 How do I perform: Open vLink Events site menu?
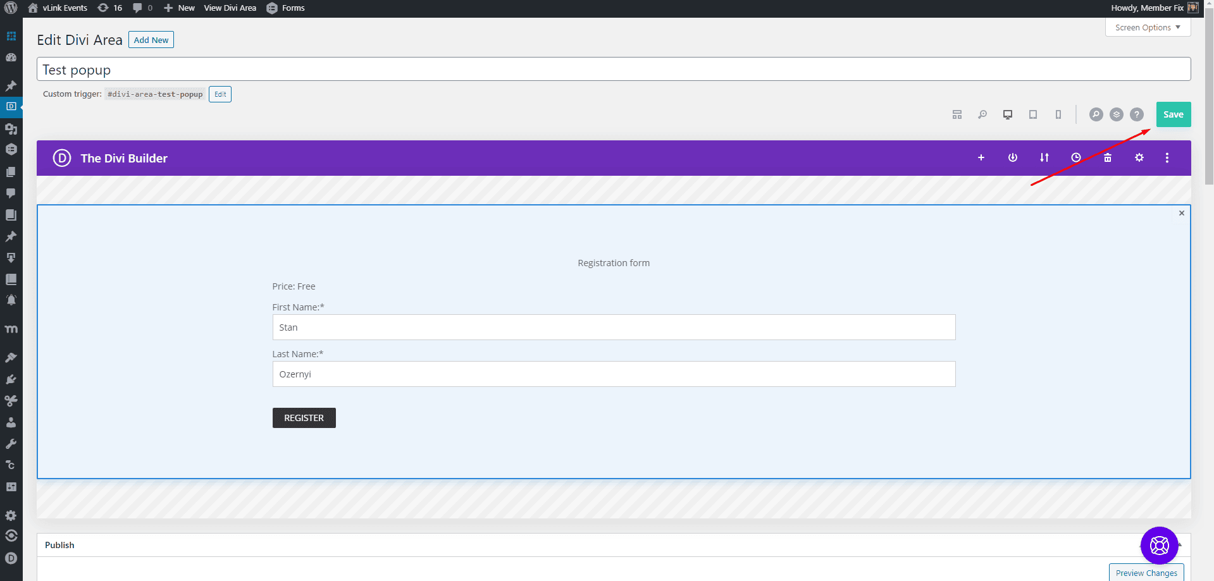[x=58, y=8]
